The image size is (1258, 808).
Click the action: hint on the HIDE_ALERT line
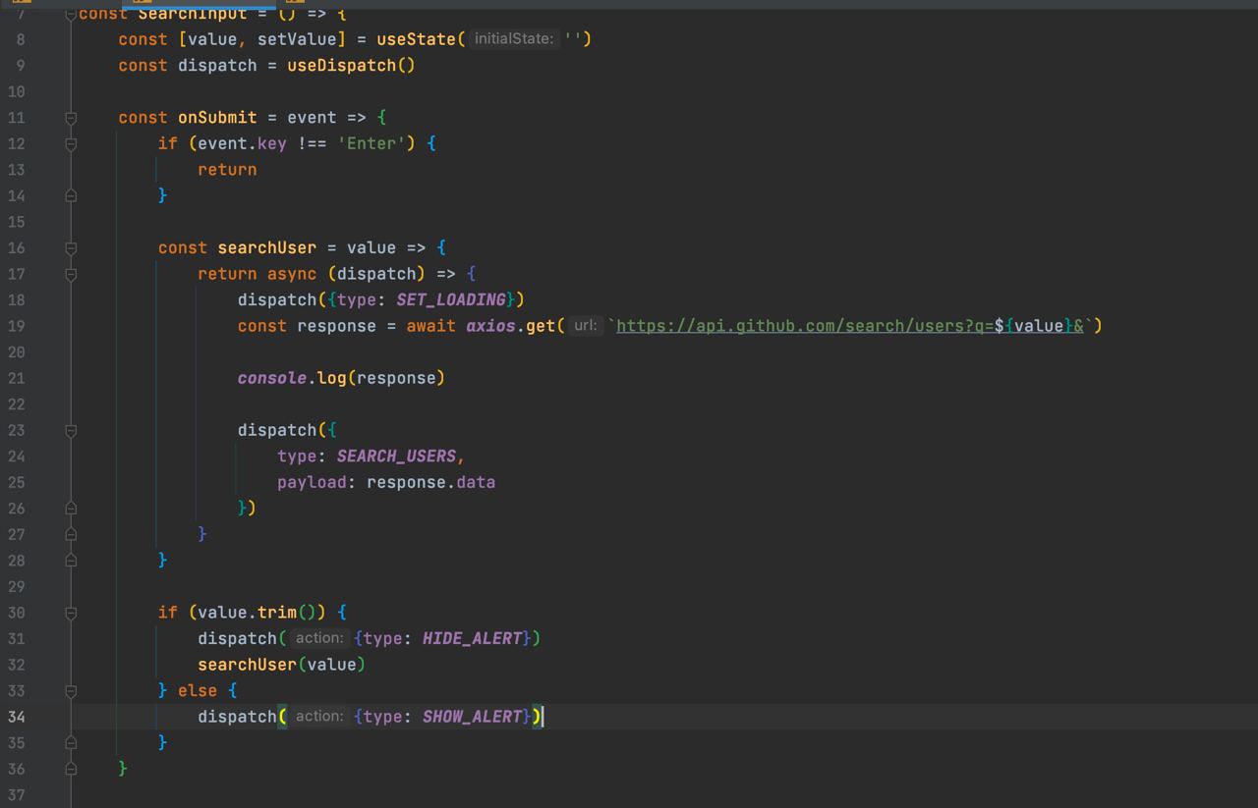[319, 638]
